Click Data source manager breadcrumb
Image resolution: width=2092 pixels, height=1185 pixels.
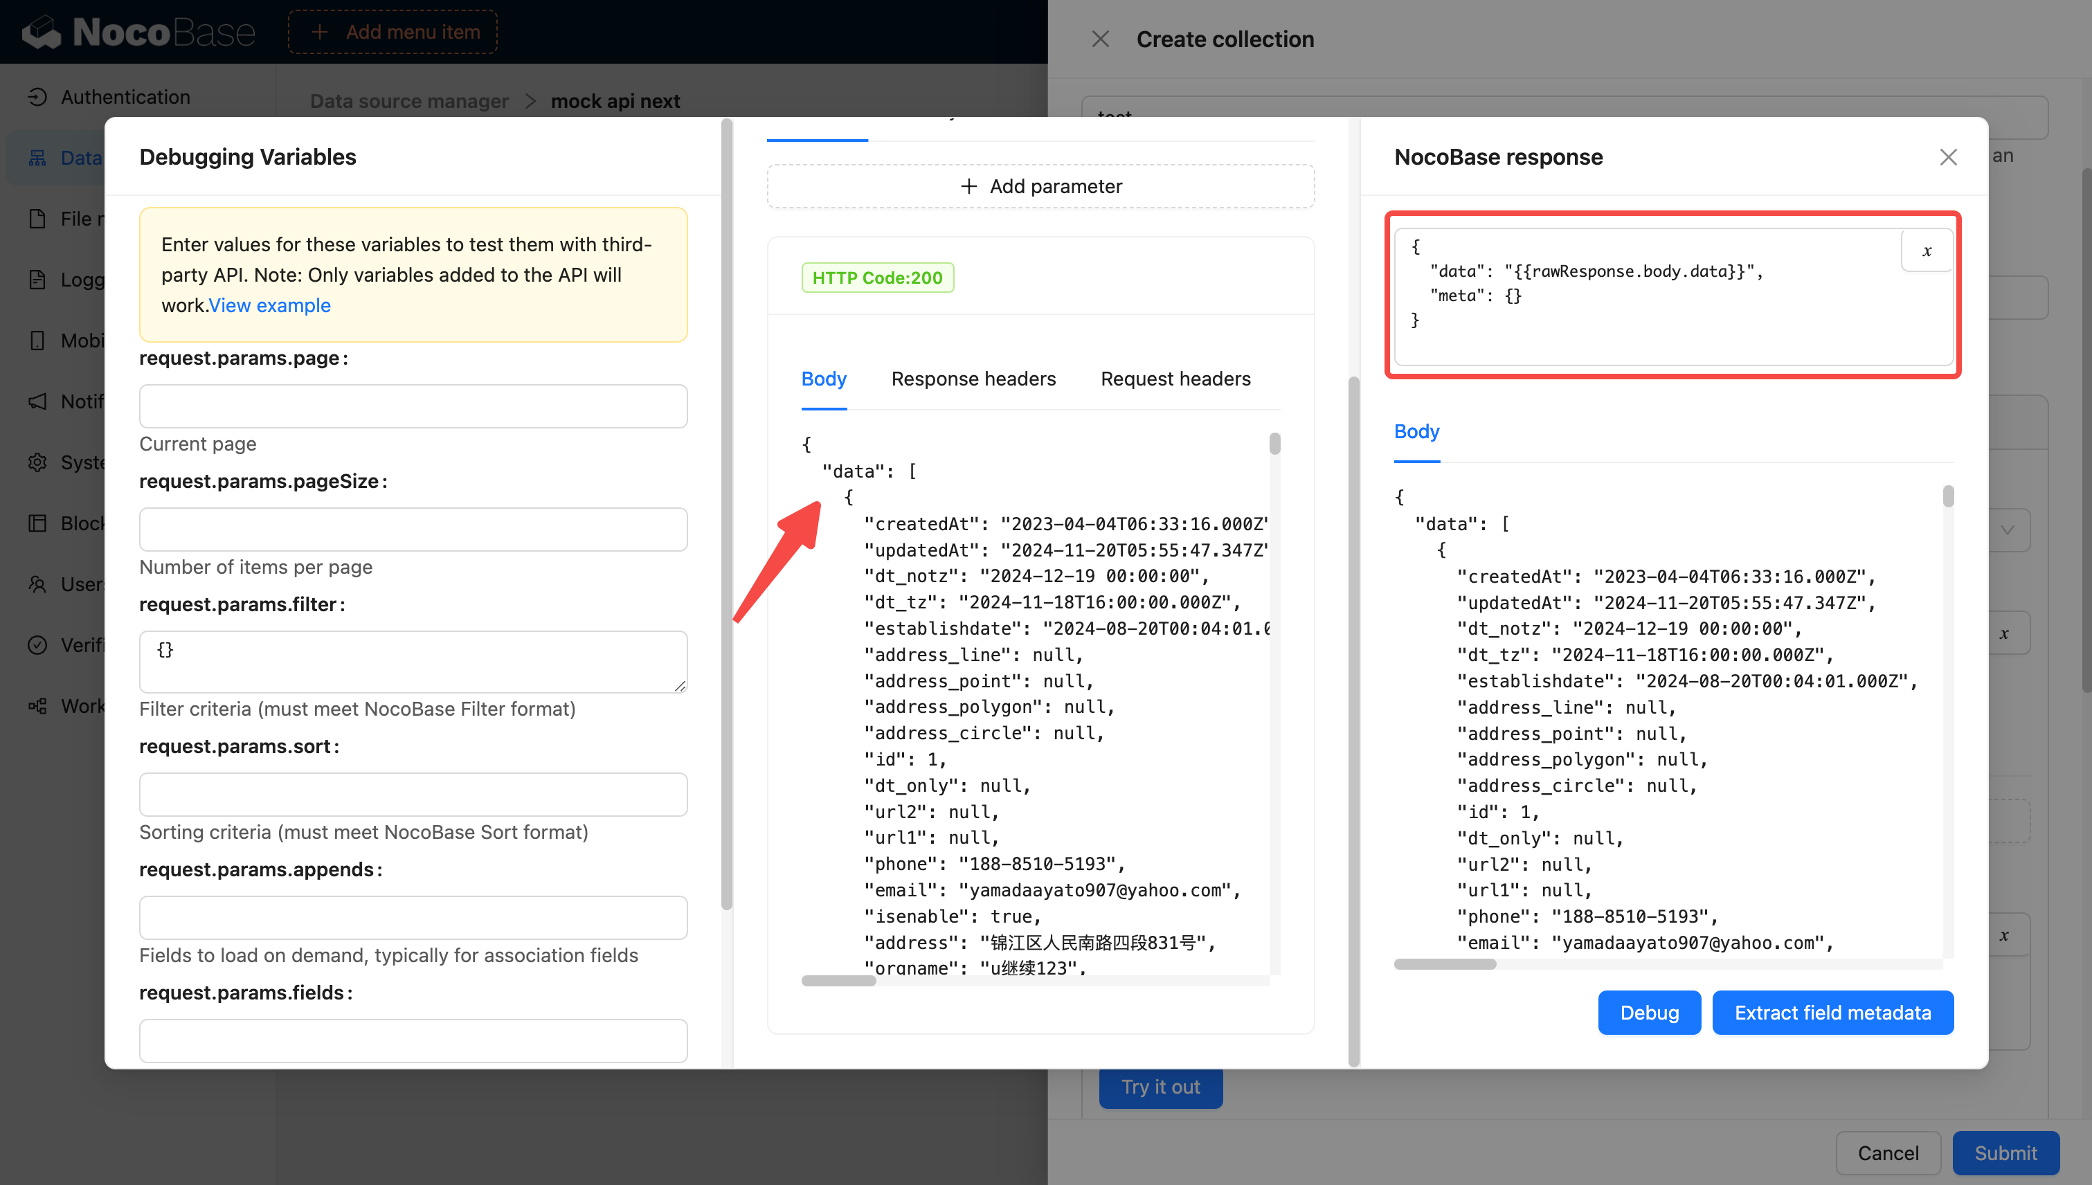coord(408,101)
